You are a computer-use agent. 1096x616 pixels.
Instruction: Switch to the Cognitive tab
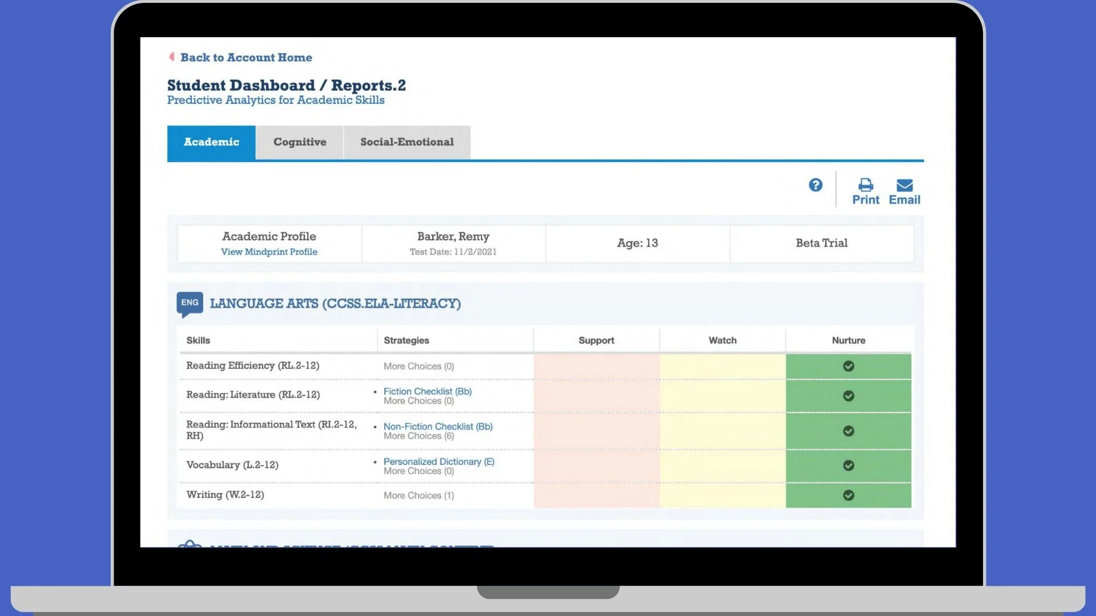(300, 142)
